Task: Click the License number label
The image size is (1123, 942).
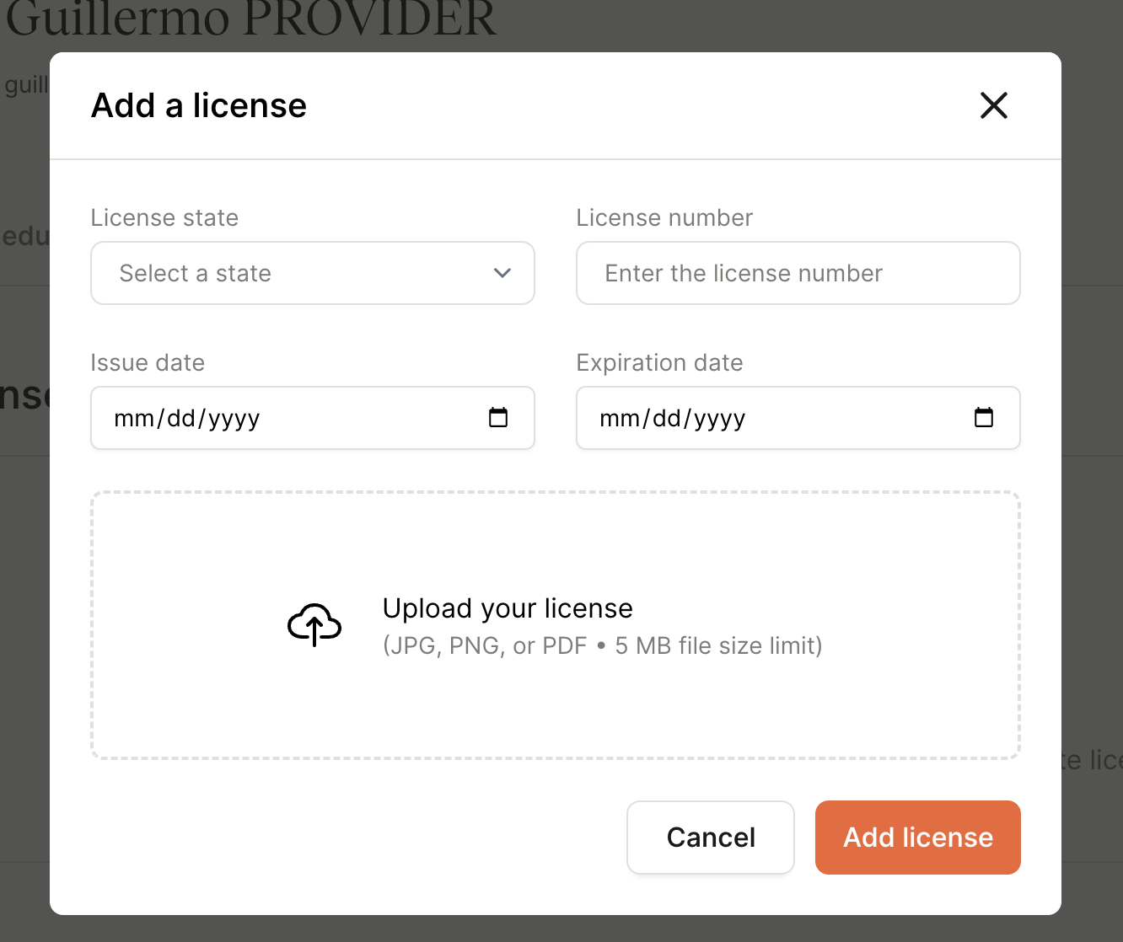Action: (664, 217)
